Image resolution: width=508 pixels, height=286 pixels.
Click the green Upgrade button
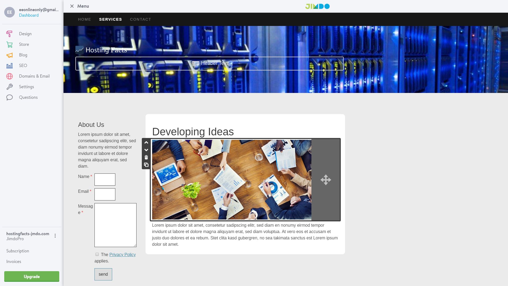point(32,276)
